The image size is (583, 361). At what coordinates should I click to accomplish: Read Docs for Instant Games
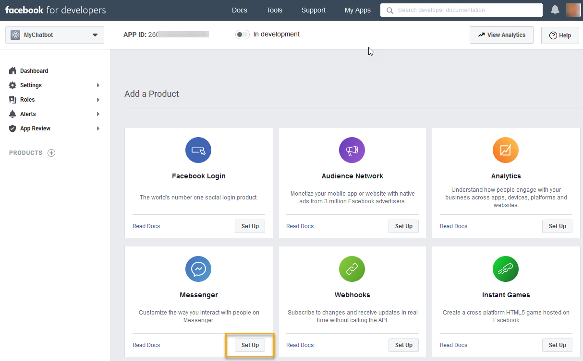[x=453, y=345]
